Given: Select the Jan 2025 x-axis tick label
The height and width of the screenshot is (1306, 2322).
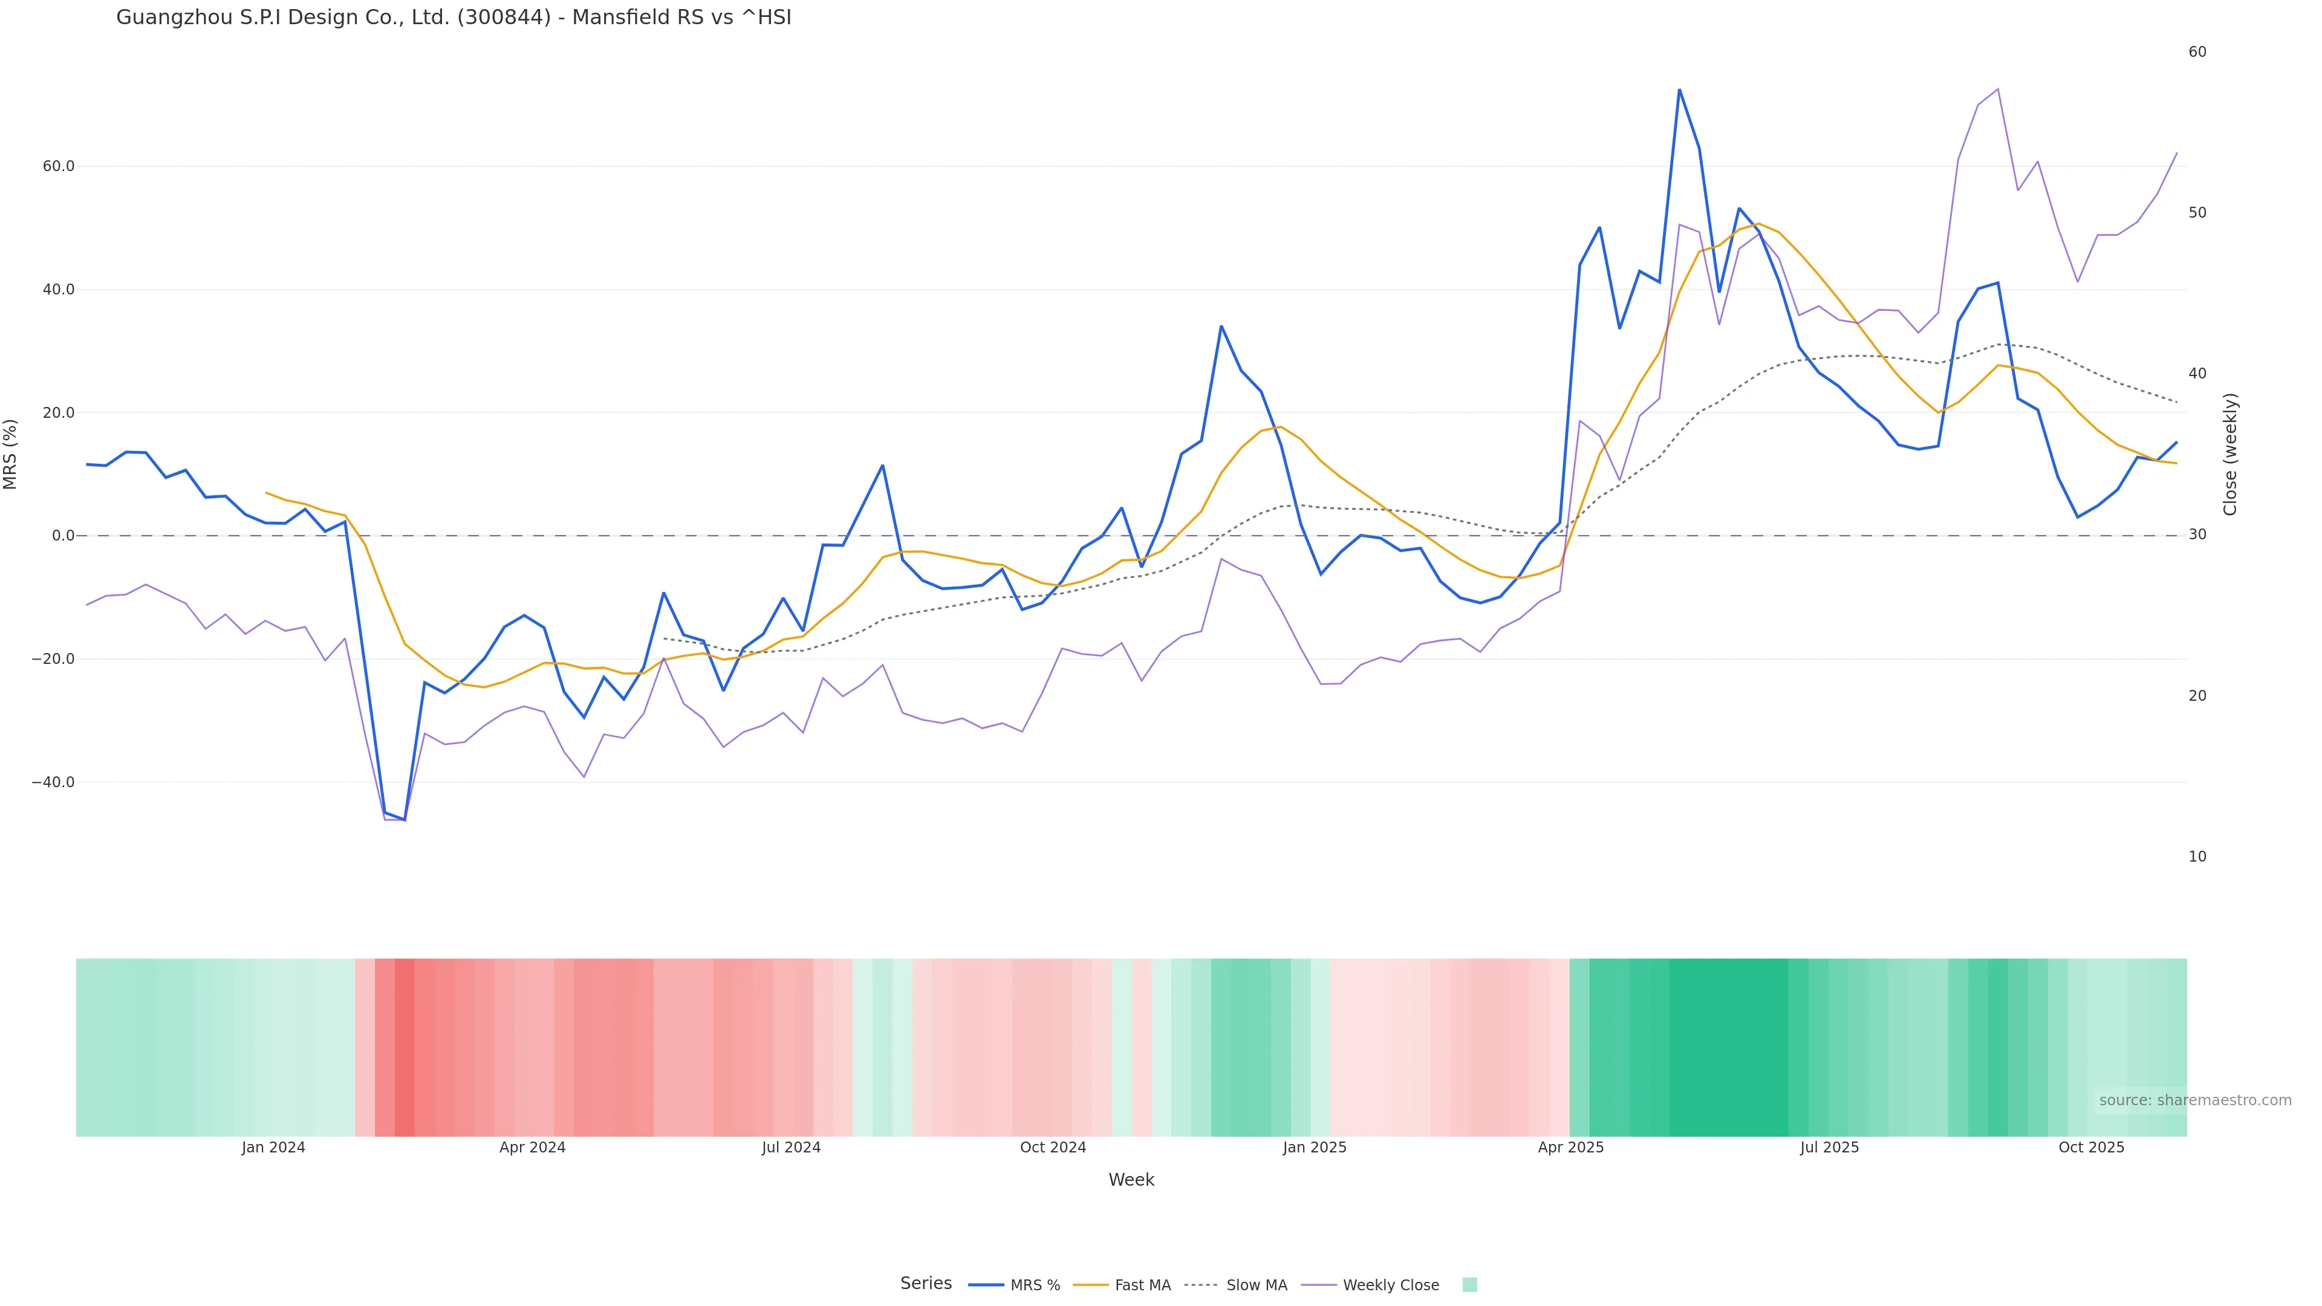Looking at the screenshot, I should (x=1314, y=1148).
